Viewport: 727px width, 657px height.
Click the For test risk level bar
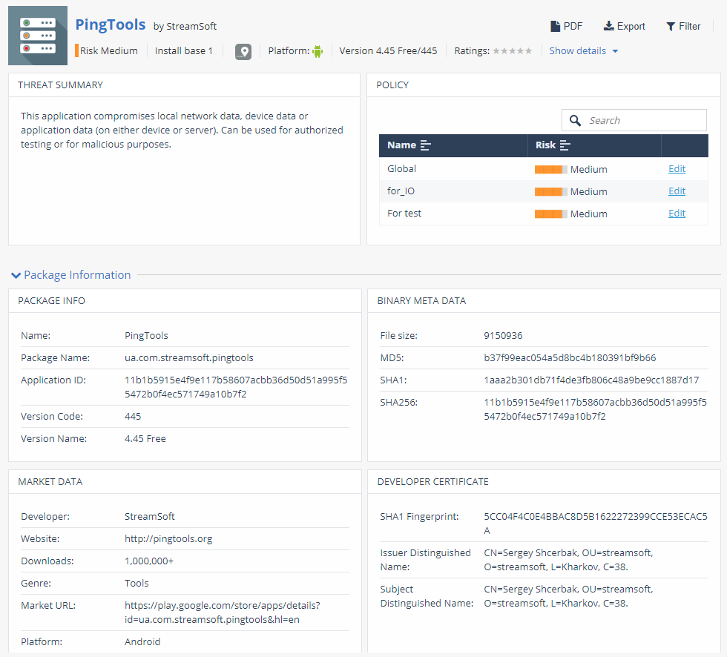tap(550, 214)
